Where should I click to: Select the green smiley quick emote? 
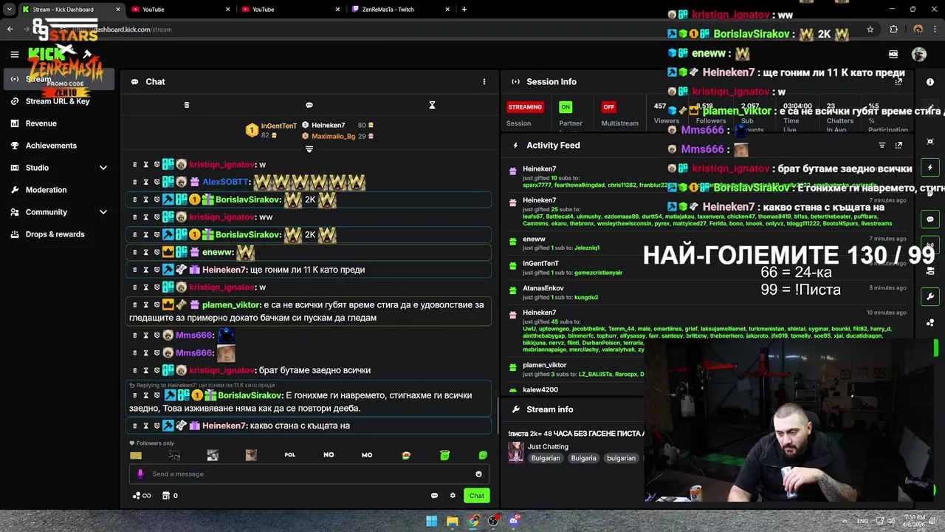(x=483, y=455)
